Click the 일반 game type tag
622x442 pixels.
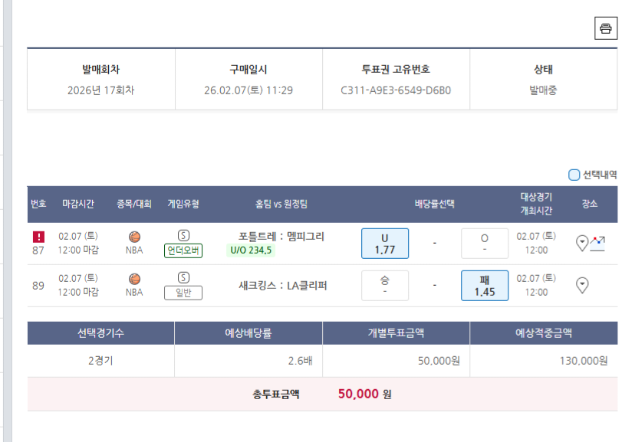pos(183,292)
